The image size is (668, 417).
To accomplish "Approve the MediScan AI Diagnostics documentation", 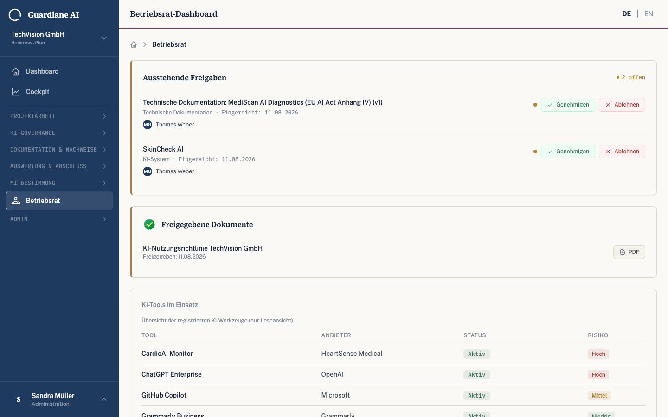I will point(568,105).
